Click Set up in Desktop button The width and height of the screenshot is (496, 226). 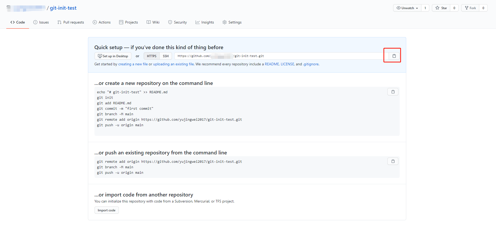point(113,56)
